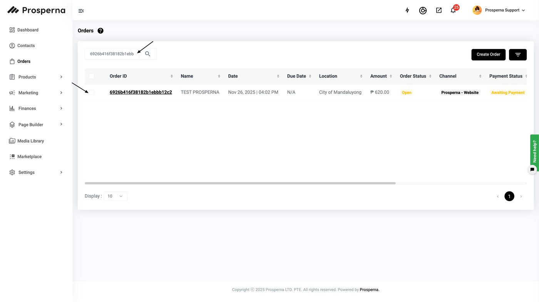Image resolution: width=539 pixels, height=302 pixels.
Task: Click the Orders help question mark icon
Action: 100,31
